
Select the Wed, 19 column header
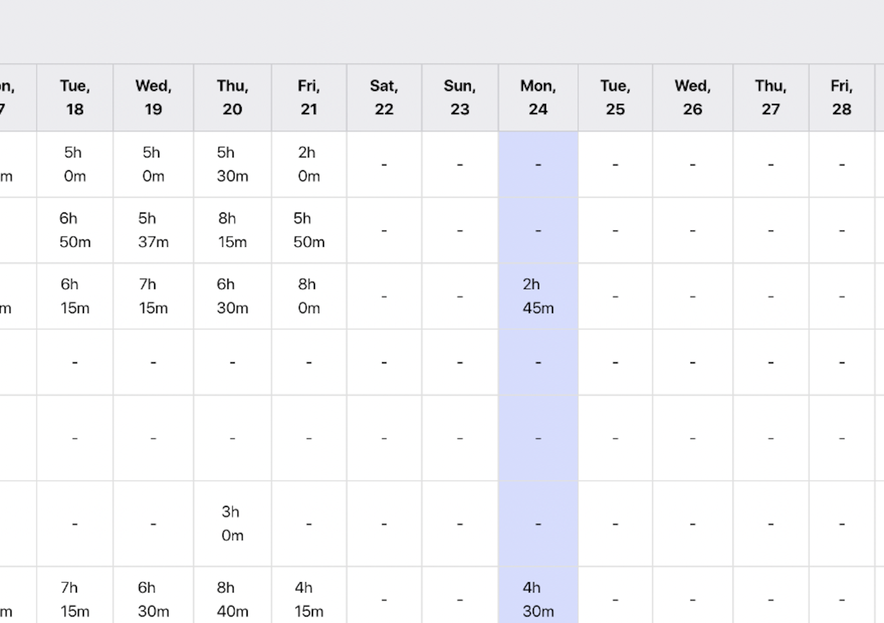153,97
